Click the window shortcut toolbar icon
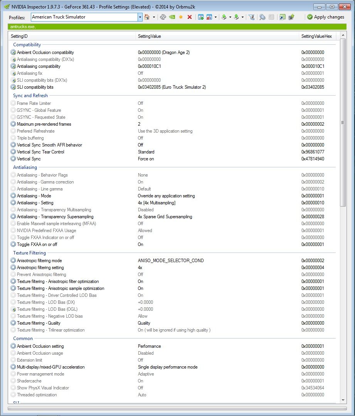The height and width of the screenshot is (416, 355). pyautogui.click(x=282, y=17)
